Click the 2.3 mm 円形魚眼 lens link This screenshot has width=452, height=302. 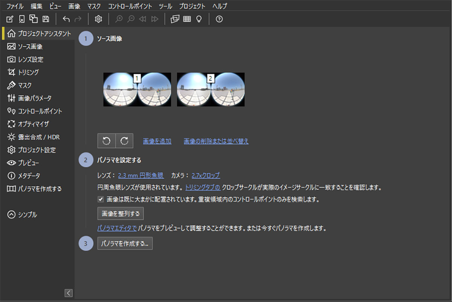point(141,175)
